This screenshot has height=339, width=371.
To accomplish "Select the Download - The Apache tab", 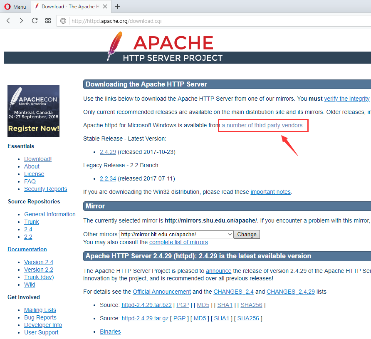I will coord(71,7).
